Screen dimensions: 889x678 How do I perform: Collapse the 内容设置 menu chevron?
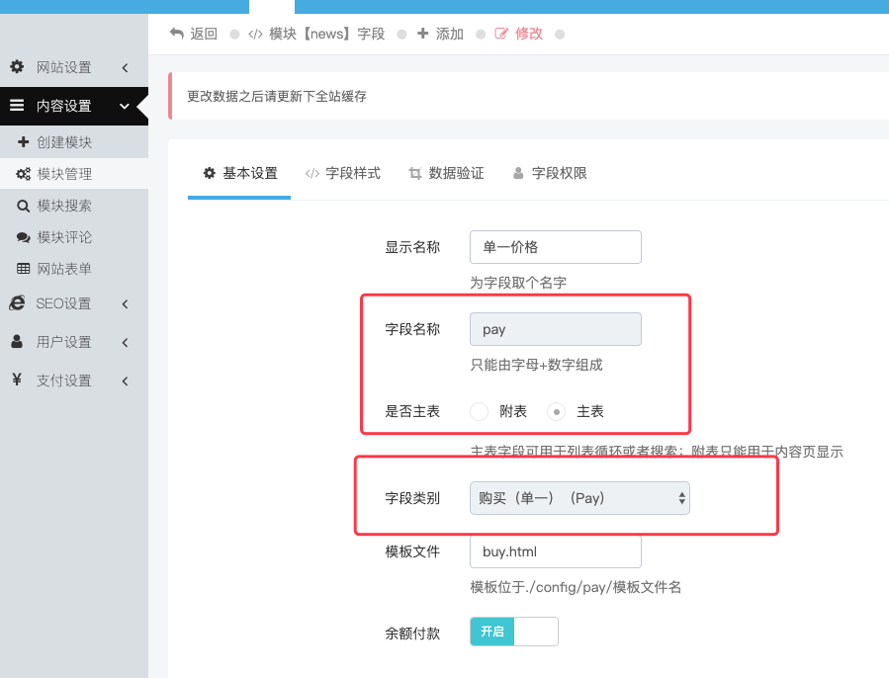coord(125,106)
